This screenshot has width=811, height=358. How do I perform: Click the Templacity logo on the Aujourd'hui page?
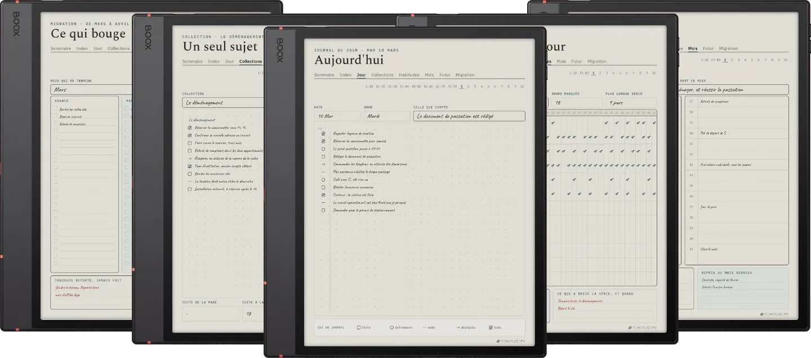[x=511, y=341]
